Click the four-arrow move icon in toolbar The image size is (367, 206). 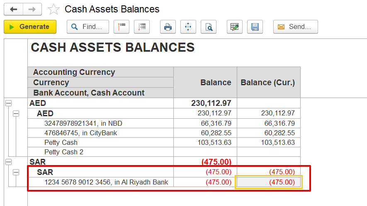pos(188,27)
